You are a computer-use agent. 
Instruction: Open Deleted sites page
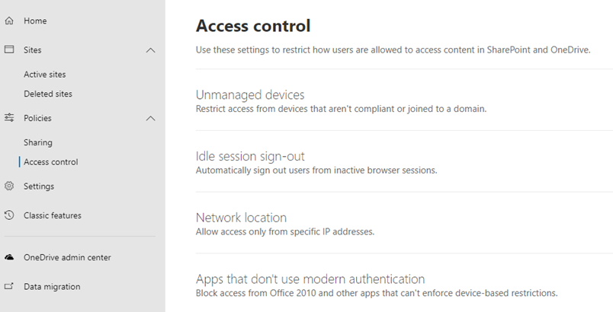pyautogui.click(x=48, y=94)
